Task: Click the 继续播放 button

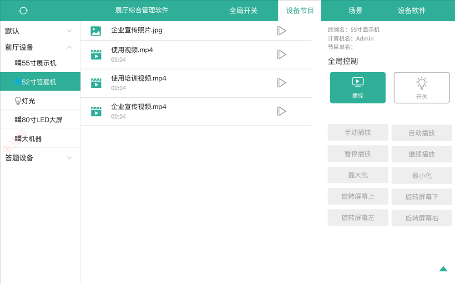Action: tap(422, 154)
